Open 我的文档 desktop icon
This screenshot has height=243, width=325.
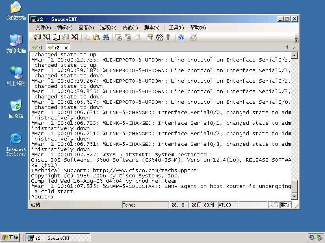tap(16, 11)
